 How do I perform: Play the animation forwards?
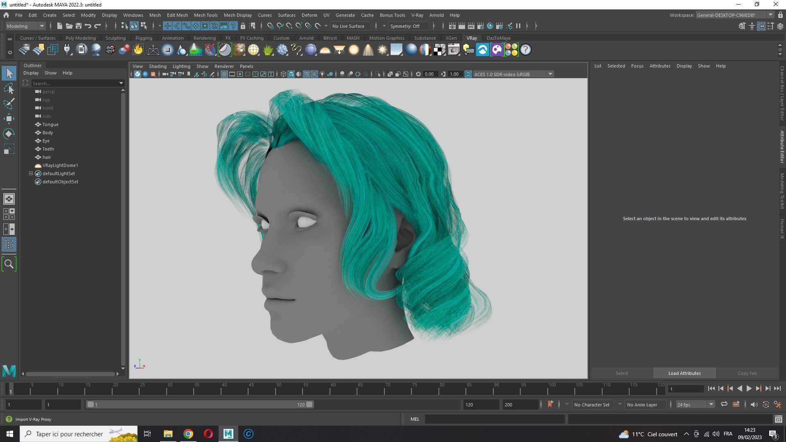[749, 389]
